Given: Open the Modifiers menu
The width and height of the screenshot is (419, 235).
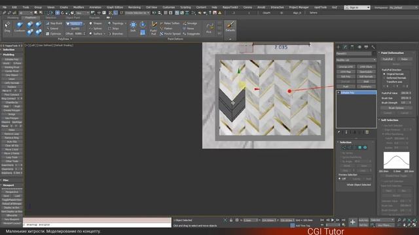Looking at the screenshot, I should coord(79,7).
